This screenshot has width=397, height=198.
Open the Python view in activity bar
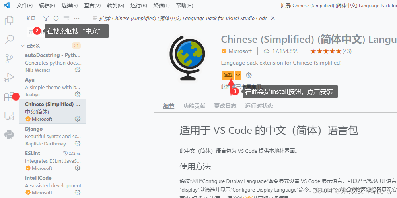click(x=9, y=135)
